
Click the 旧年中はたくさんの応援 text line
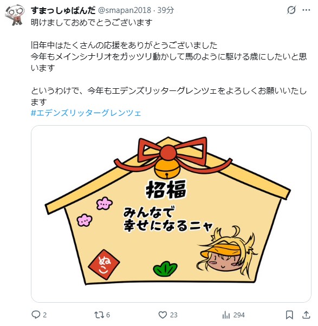pos(124,45)
